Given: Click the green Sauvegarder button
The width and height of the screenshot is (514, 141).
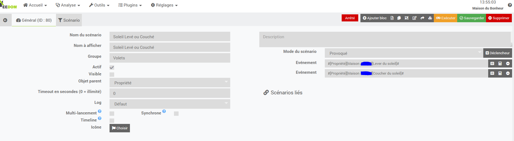Looking at the screenshot, I should click(472, 18).
